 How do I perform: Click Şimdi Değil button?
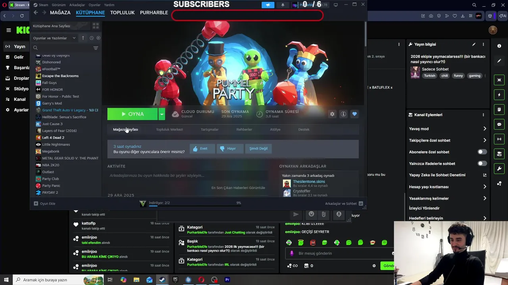(x=258, y=148)
